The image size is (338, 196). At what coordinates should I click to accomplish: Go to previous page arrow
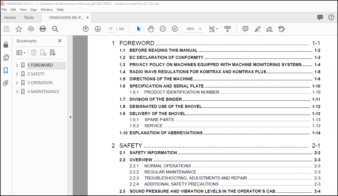pyautogui.click(x=86, y=29)
